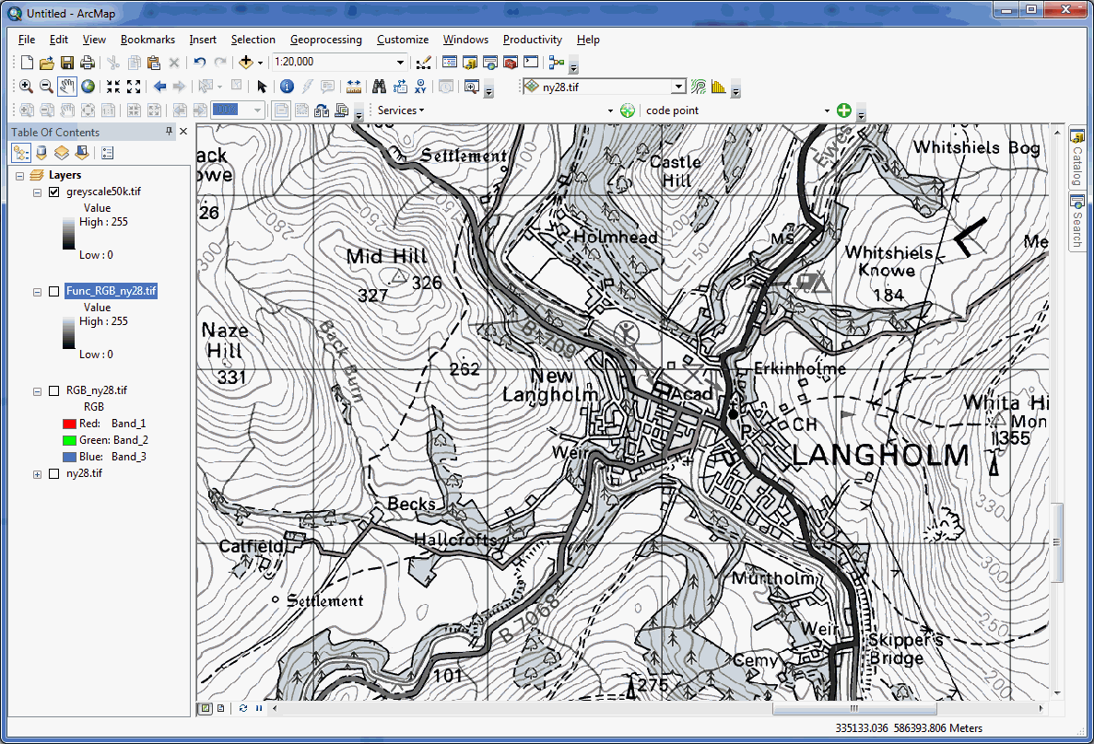Open the ny28.tif layer dropdown
This screenshot has width=1094, height=744.
[678, 87]
